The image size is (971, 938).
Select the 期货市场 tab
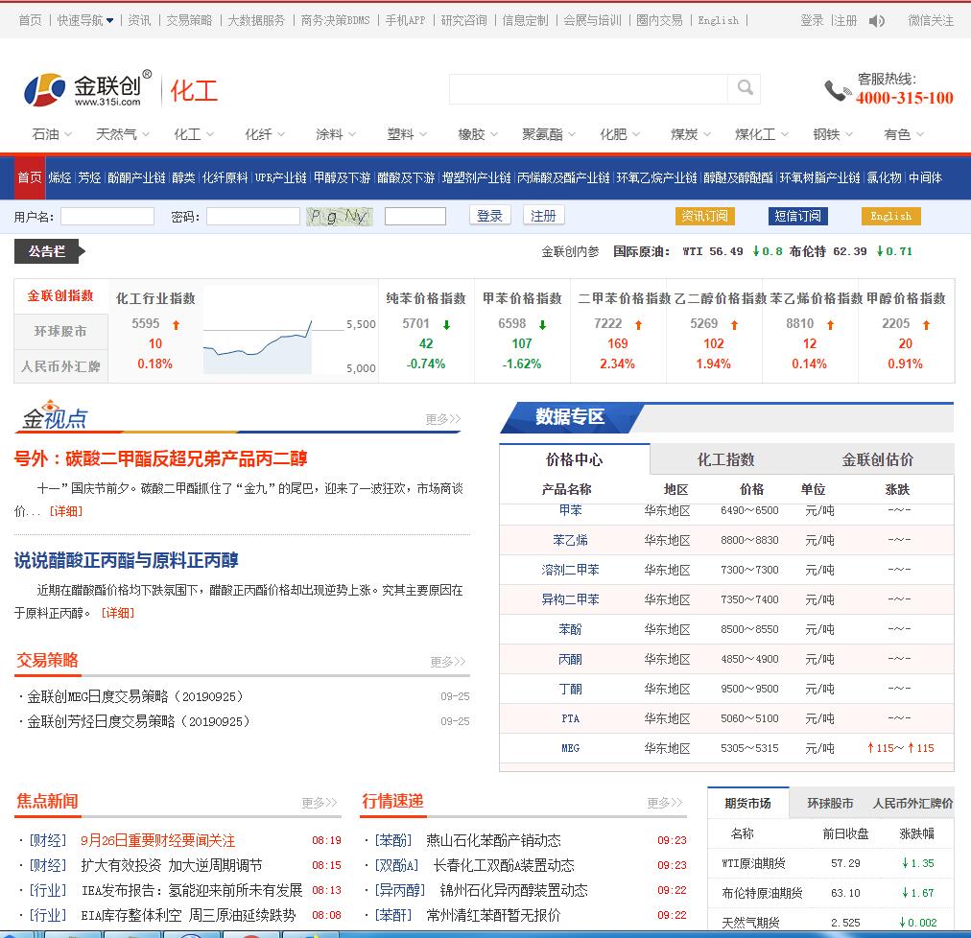747,803
